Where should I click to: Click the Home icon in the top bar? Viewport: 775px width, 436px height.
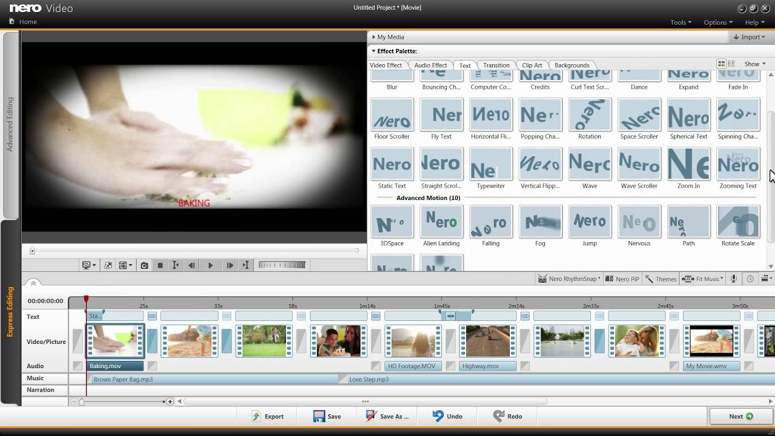12,21
